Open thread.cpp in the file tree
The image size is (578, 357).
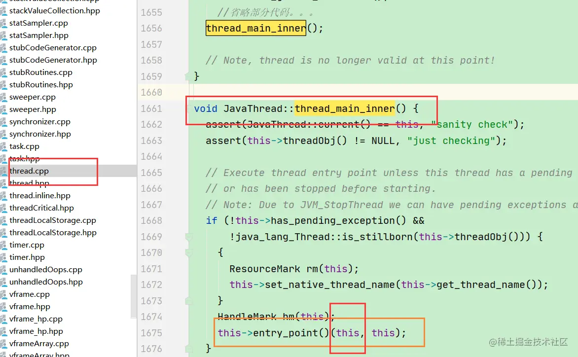(29, 171)
